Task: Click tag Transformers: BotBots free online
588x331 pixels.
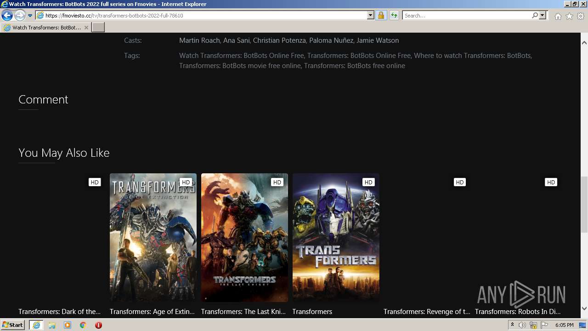Action: point(355,66)
